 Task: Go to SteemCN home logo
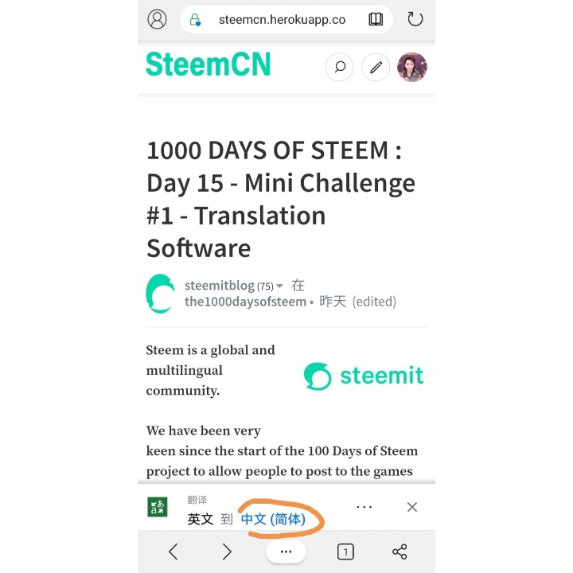pyautogui.click(x=208, y=64)
